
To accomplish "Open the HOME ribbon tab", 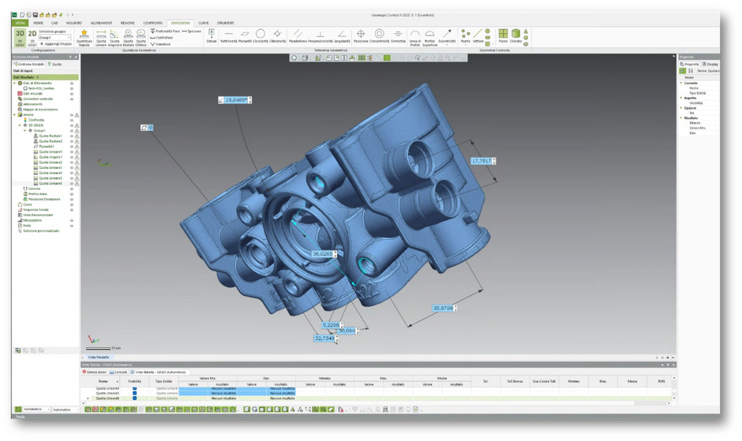I will coord(38,23).
